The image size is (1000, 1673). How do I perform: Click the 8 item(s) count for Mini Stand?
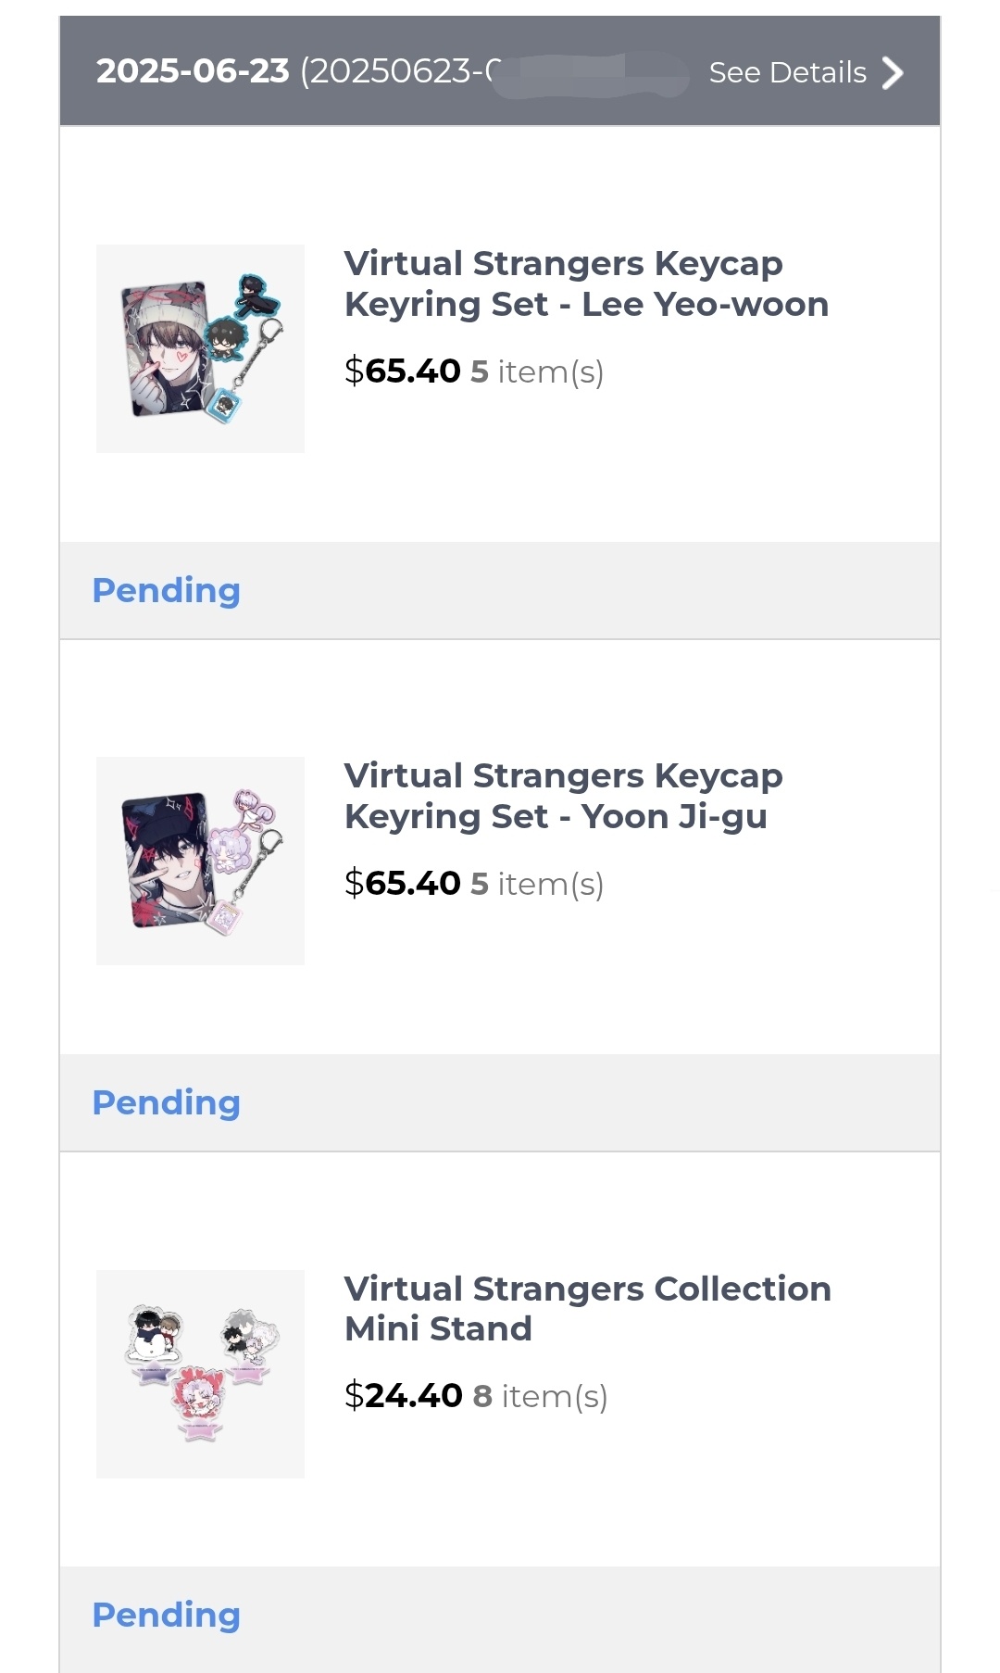pyautogui.click(x=540, y=1397)
